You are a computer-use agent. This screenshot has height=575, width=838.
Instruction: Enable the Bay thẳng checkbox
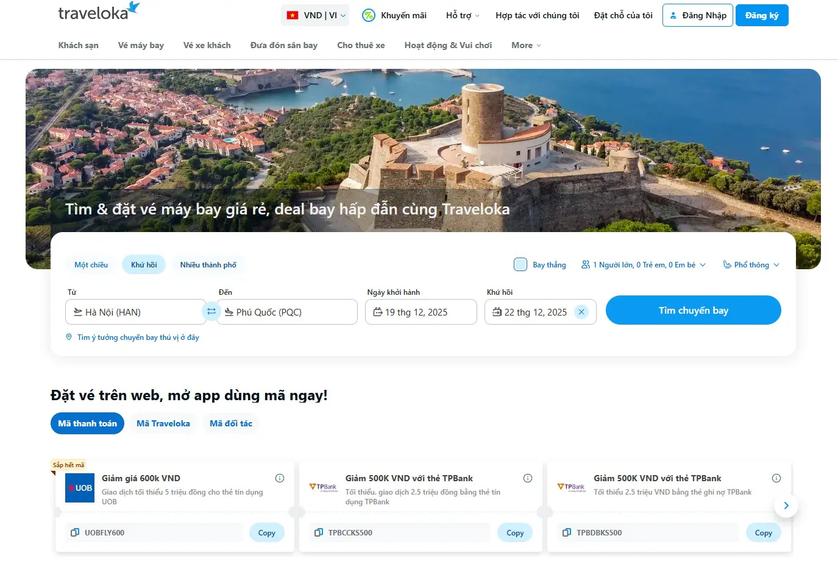click(520, 264)
